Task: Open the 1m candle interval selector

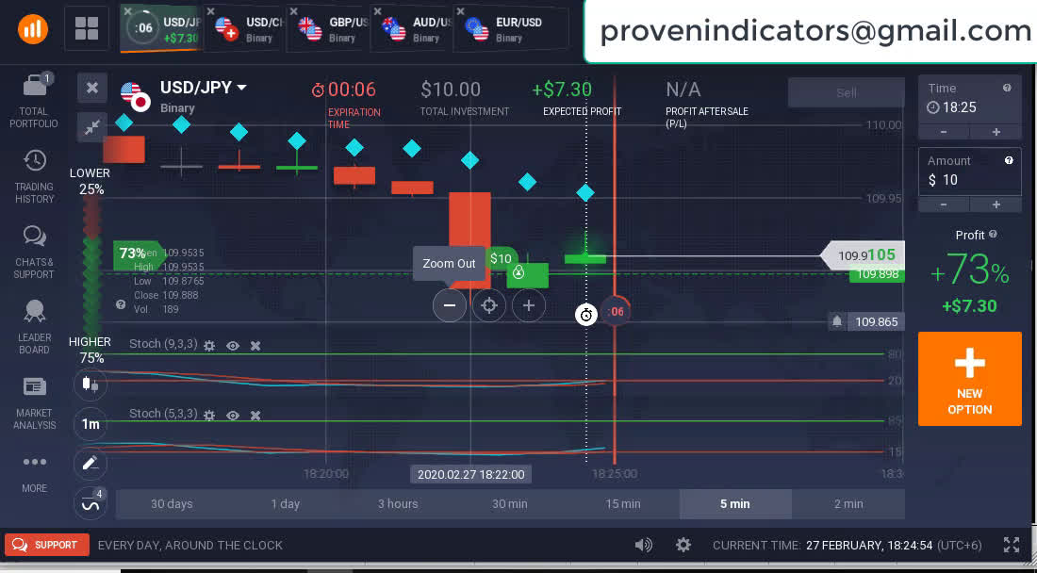Action: tap(91, 424)
